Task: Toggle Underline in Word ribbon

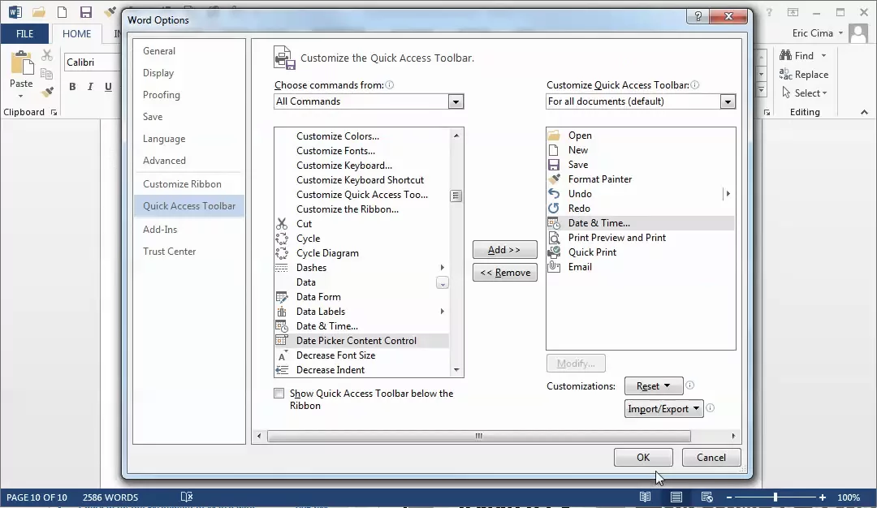Action: (x=108, y=87)
